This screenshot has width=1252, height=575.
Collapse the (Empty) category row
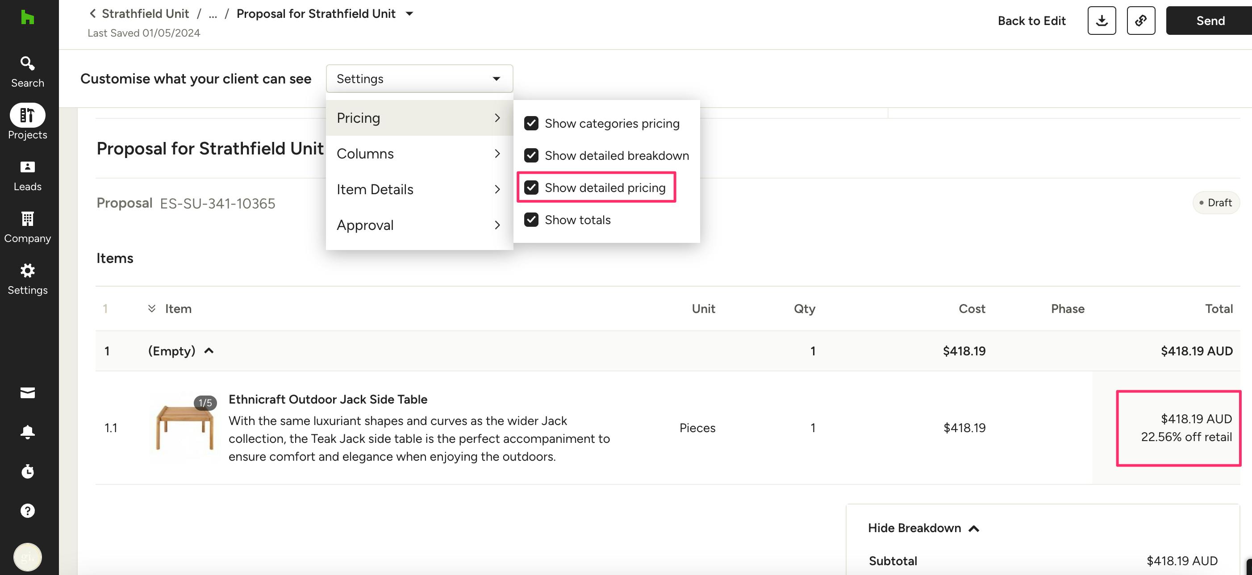click(x=209, y=351)
